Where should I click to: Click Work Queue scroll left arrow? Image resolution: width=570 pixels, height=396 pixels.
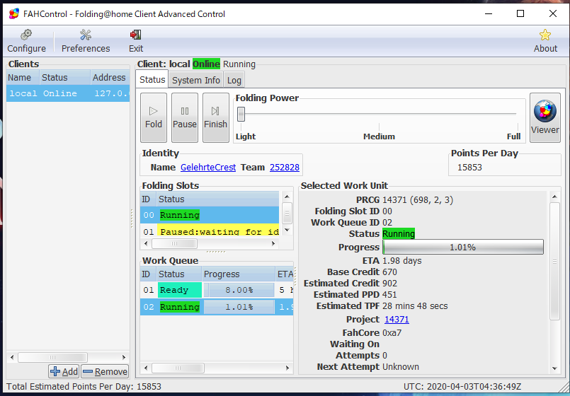click(x=146, y=368)
